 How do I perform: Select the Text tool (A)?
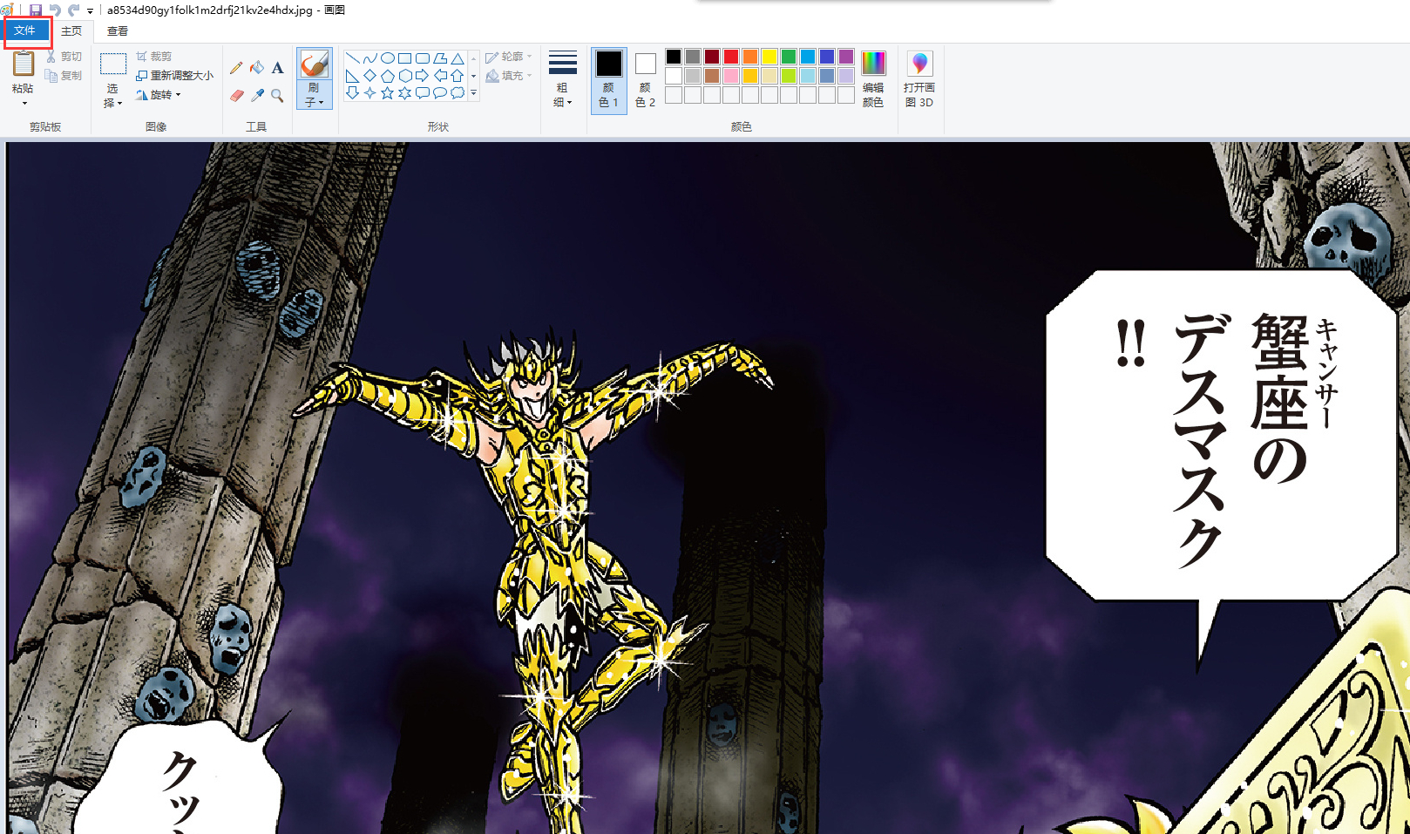[277, 68]
